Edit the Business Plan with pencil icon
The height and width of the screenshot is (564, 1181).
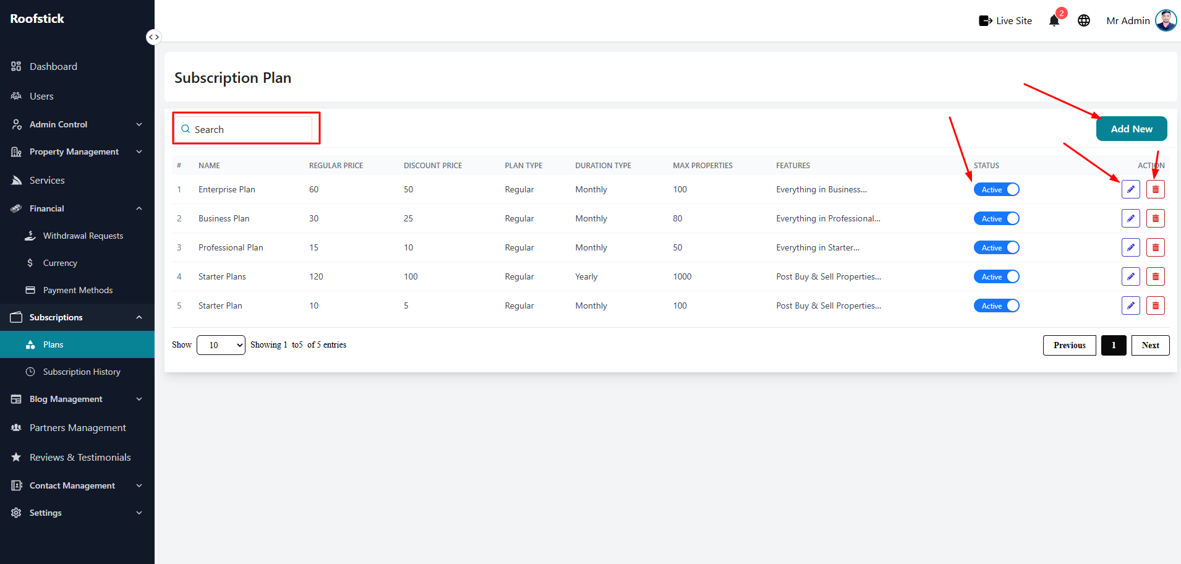click(1130, 218)
